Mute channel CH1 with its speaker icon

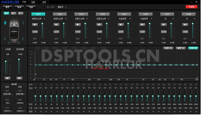pos(35,24)
